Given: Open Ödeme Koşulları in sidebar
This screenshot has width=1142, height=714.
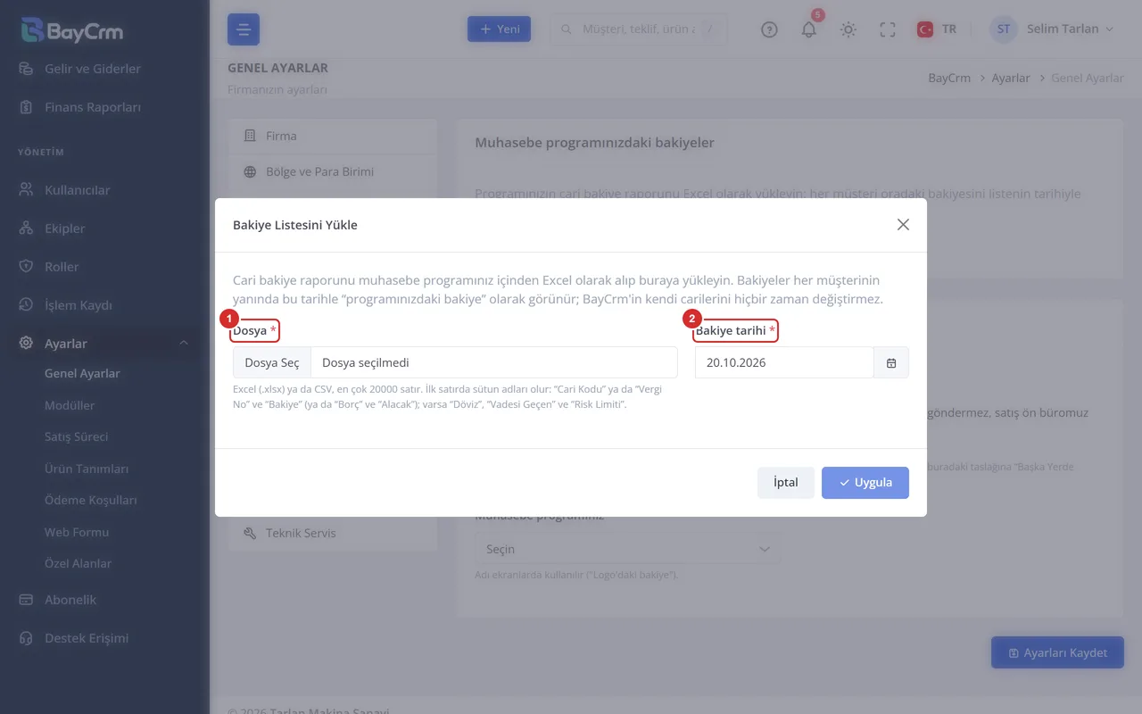Looking at the screenshot, I should [91, 501].
